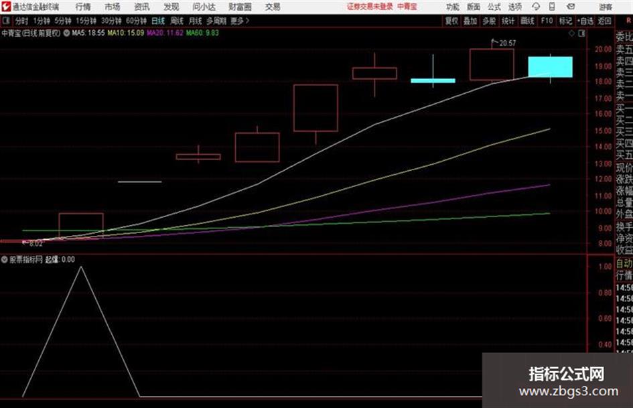Switch to the 15分钟 period tab

click(x=86, y=21)
